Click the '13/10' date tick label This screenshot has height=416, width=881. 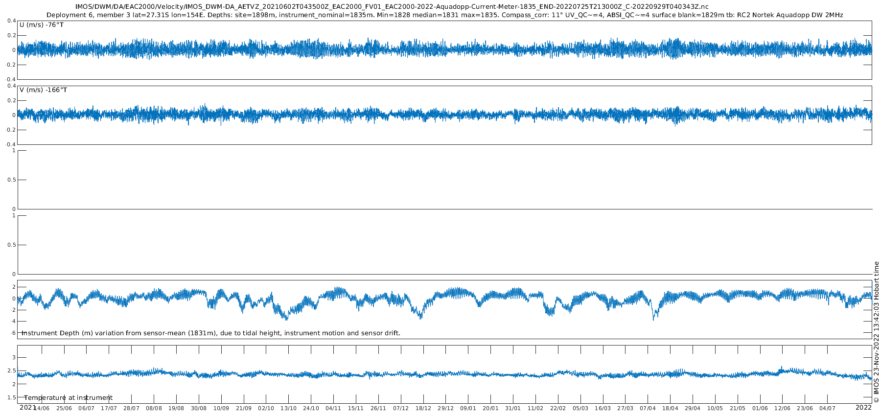tap(289, 408)
